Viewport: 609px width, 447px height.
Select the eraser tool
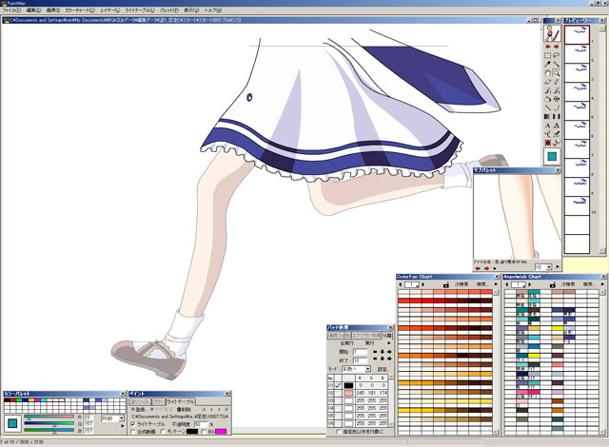547,82
